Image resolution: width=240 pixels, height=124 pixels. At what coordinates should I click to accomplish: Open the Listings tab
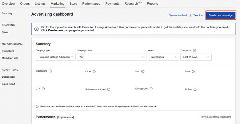(x=40, y=4)
